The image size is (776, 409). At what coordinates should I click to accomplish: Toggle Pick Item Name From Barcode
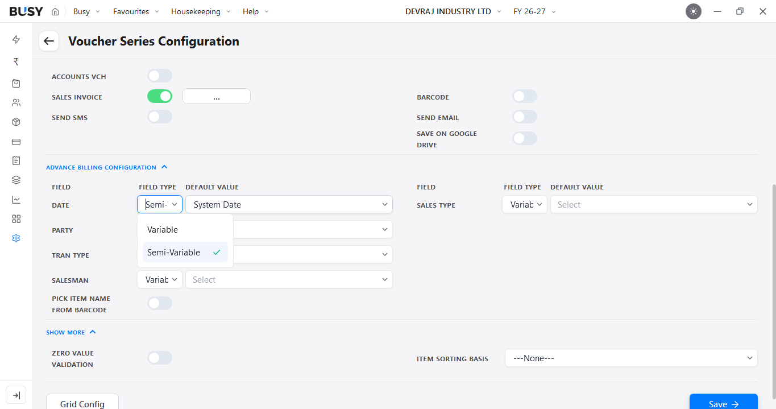pos(160,303)
